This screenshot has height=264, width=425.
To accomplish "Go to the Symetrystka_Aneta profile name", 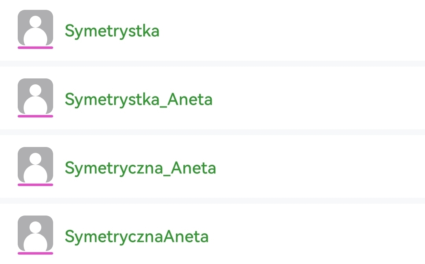I will coord(139,100).
